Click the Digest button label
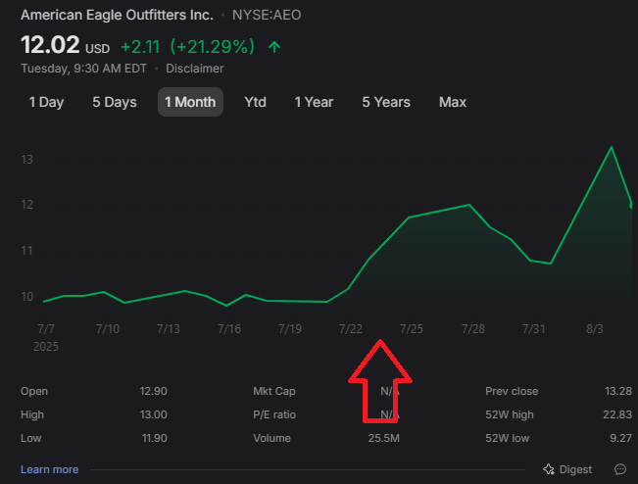Image resolution: width=638 pixels, height=484 pixels. pos(575,469)
